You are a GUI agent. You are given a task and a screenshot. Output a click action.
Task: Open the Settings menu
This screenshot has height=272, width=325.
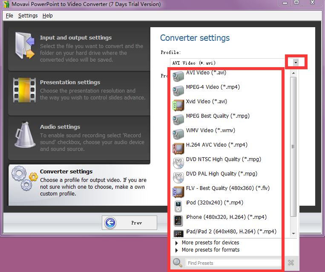pyautogui.click(x=28, y=16)
